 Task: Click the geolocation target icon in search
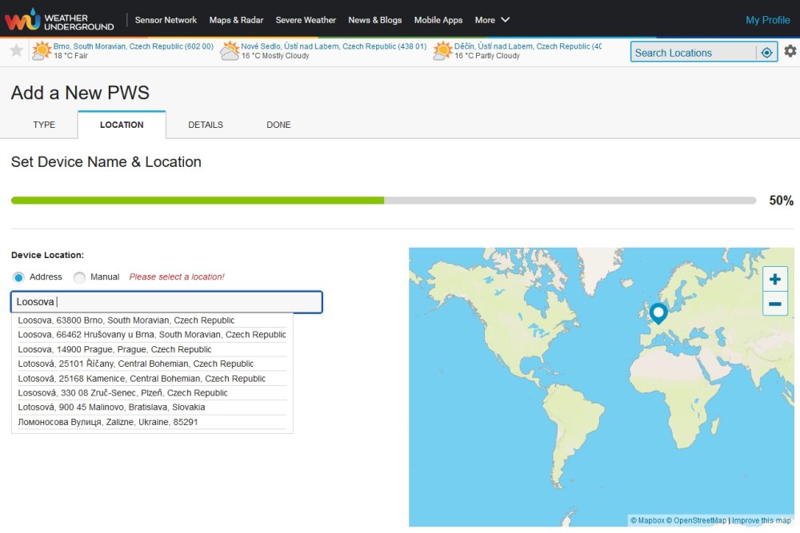(766, 53)
